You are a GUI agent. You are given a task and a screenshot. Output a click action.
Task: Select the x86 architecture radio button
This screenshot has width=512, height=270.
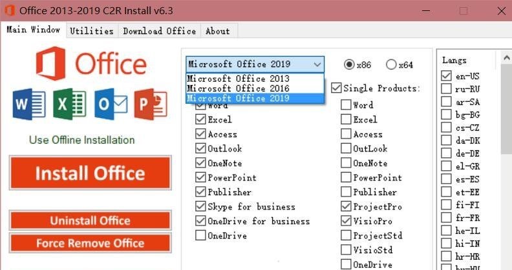348,64
